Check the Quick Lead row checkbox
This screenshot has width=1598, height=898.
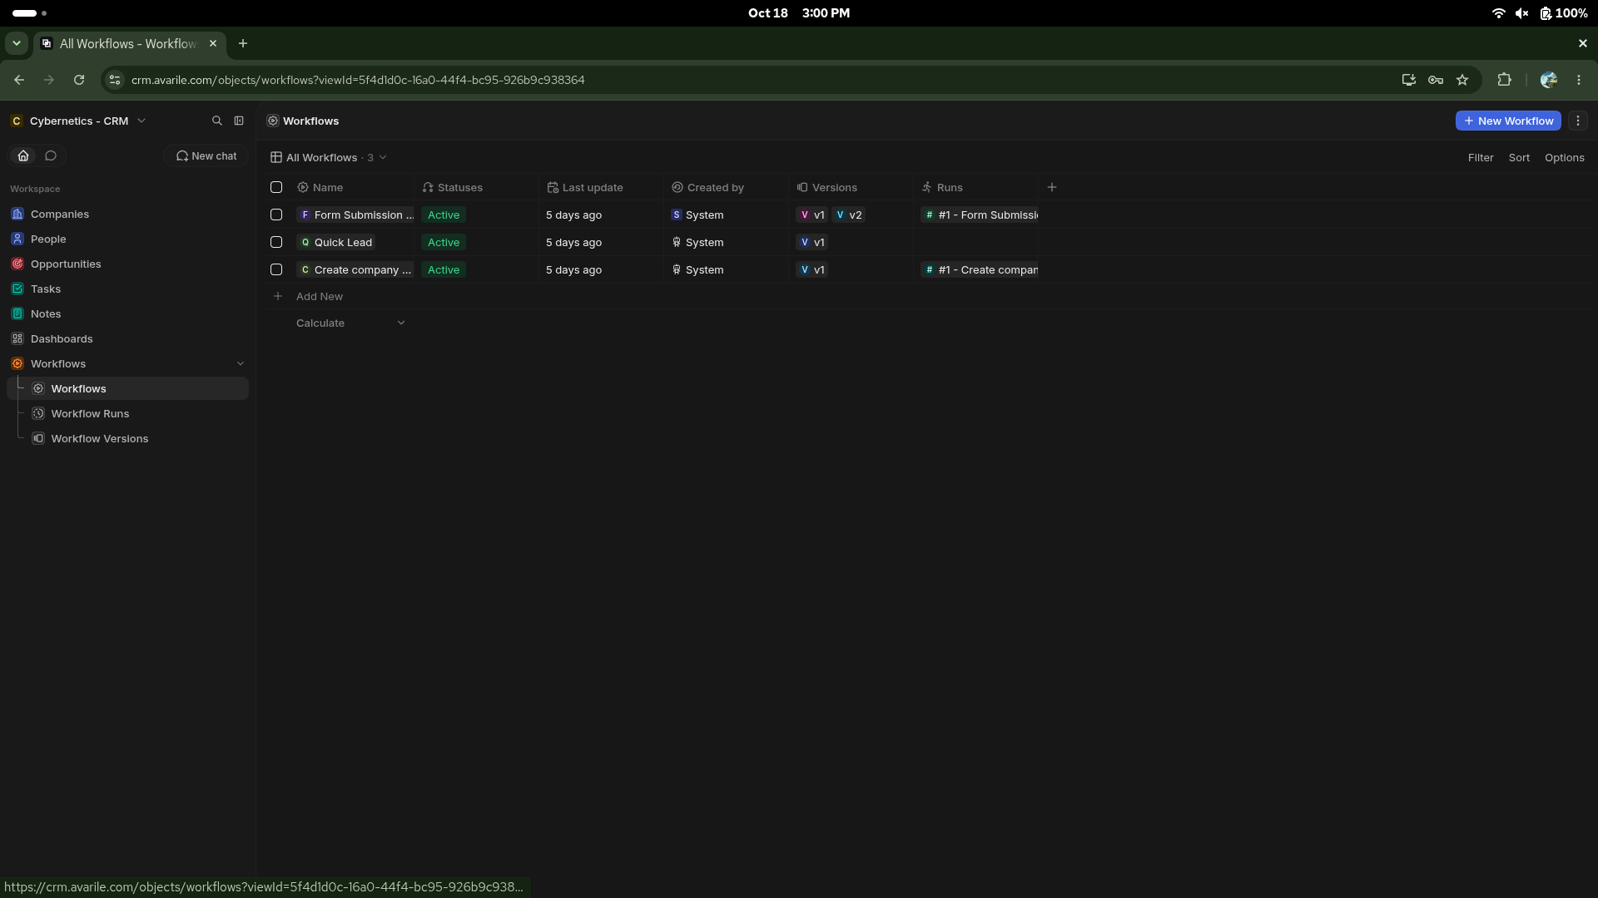point(276,242)
